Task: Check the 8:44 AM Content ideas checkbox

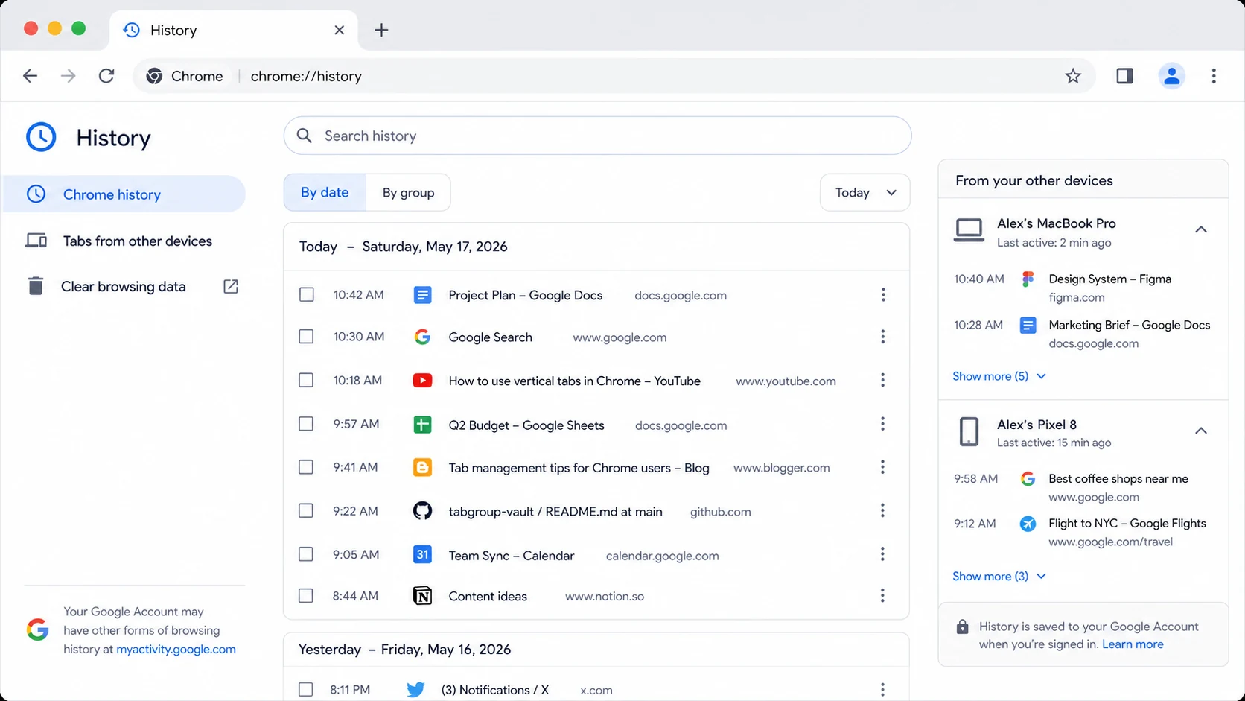Action: pyautogui.click(x=306, y=596)
